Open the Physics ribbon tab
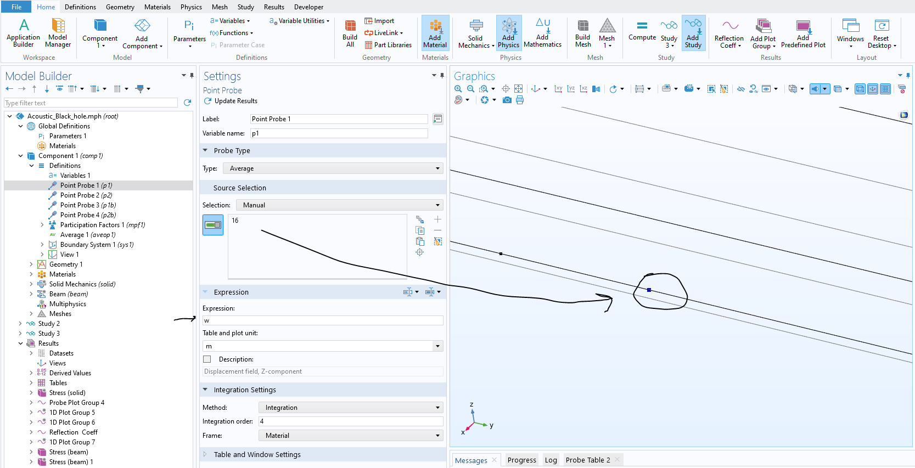This screenshot has height=468, width=915. (x=191, y=7)
